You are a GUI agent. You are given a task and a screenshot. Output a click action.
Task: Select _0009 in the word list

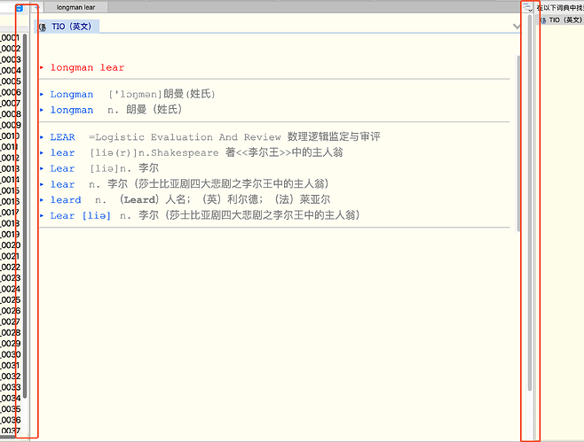[10, 125]
